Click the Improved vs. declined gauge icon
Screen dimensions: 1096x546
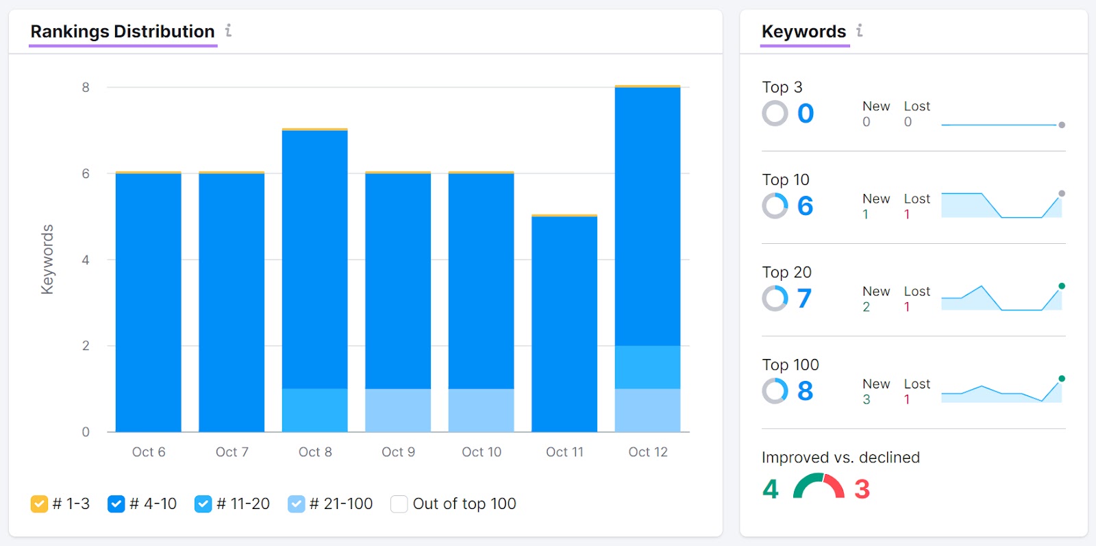[819, 486]
